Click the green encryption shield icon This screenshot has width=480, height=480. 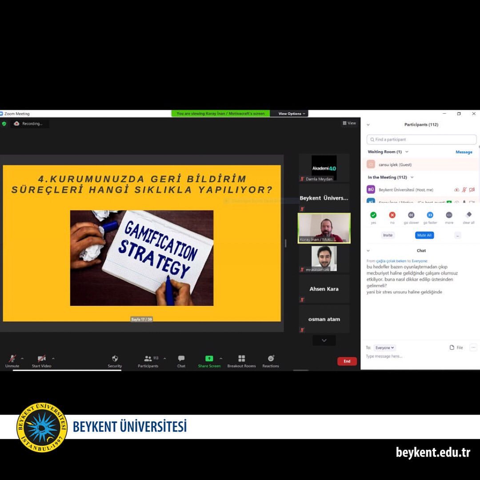pyautogui.click(x=4, y=124)
